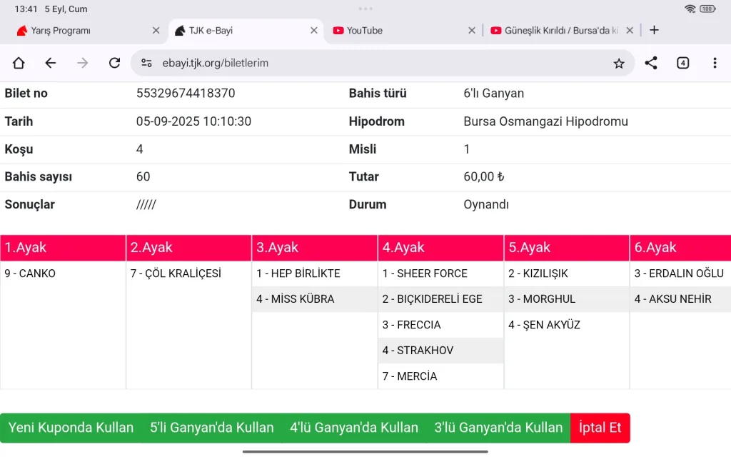Share the current page
Screen dimensions: 731x457
click(x=651, y=63)
